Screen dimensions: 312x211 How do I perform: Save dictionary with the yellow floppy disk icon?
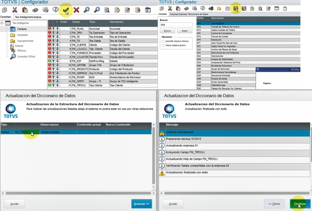click(x=236, y=9)
